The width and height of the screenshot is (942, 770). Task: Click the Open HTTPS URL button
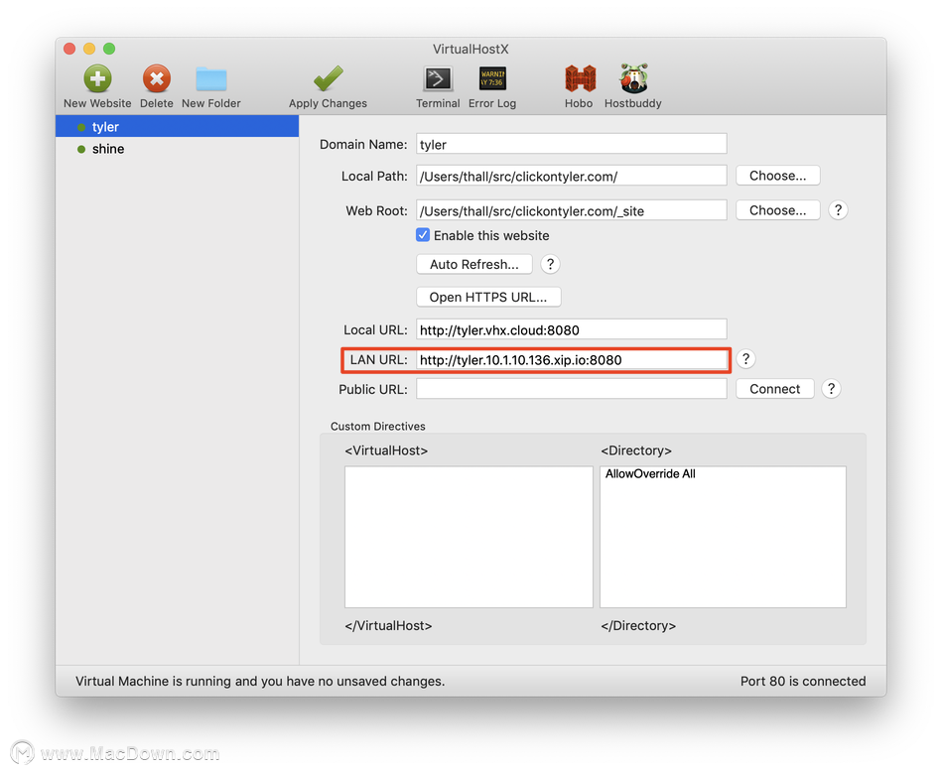pos(488,297)
